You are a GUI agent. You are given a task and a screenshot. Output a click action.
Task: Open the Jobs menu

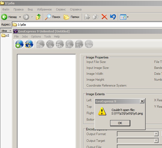coord(25,36)
